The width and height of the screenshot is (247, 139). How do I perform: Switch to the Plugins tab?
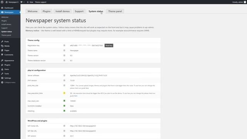point(46,11)
